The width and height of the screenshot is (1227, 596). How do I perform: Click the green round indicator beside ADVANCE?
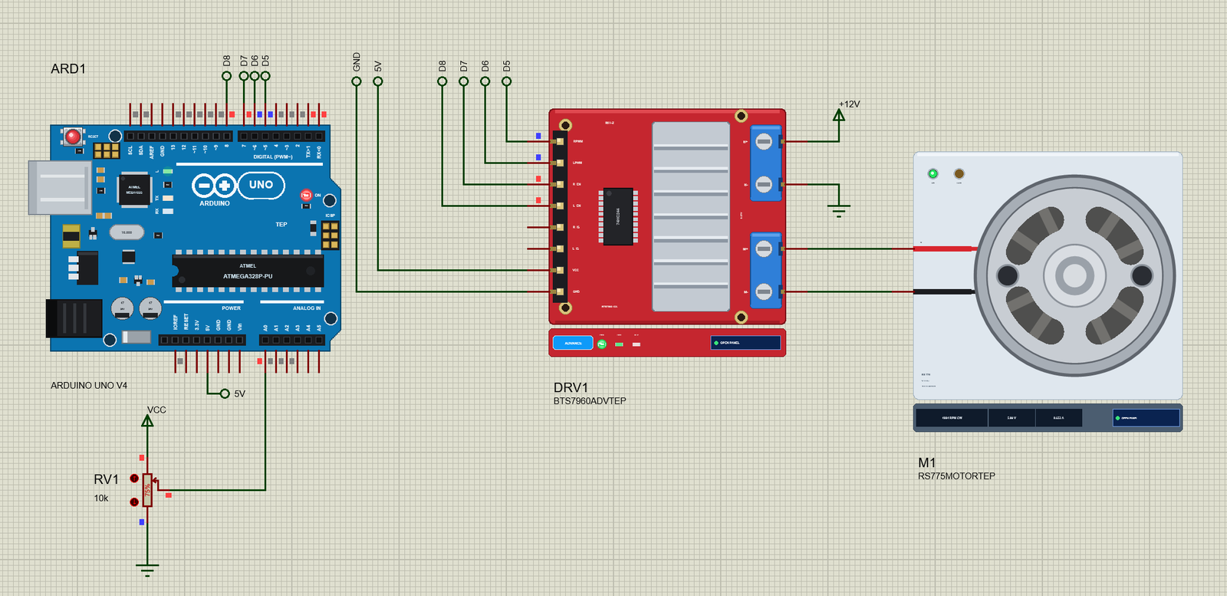pos(602,344)
